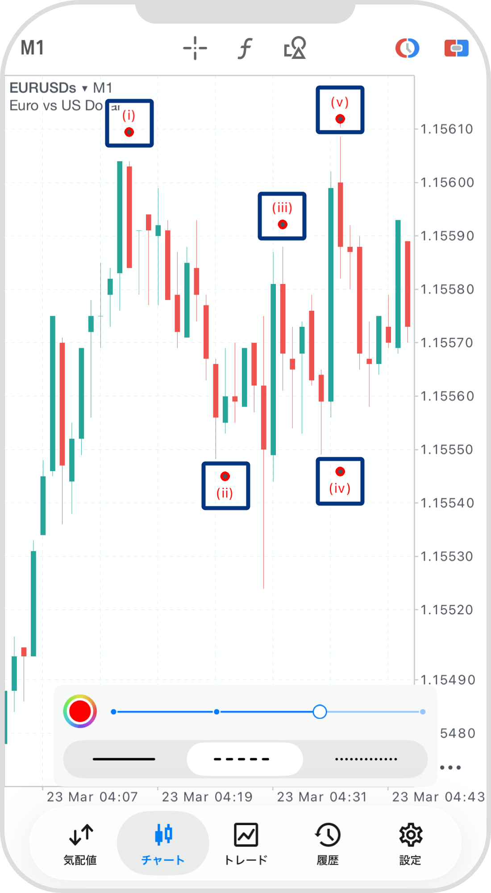Expand the three-dots more options
The width and height of the screenshot is (491, 893).
point(450,768)
